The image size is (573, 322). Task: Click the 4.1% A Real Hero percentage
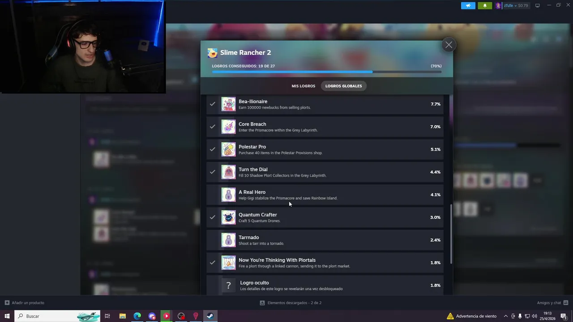coord(436,195)
